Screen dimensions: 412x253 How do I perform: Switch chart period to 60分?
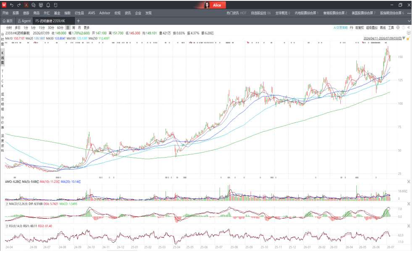click(x=60, y=28)
